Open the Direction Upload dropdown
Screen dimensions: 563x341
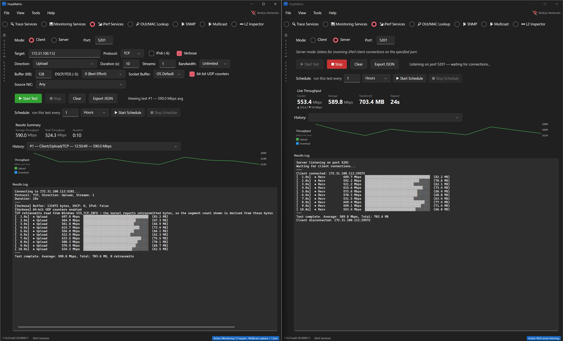[x=65, y=64]
